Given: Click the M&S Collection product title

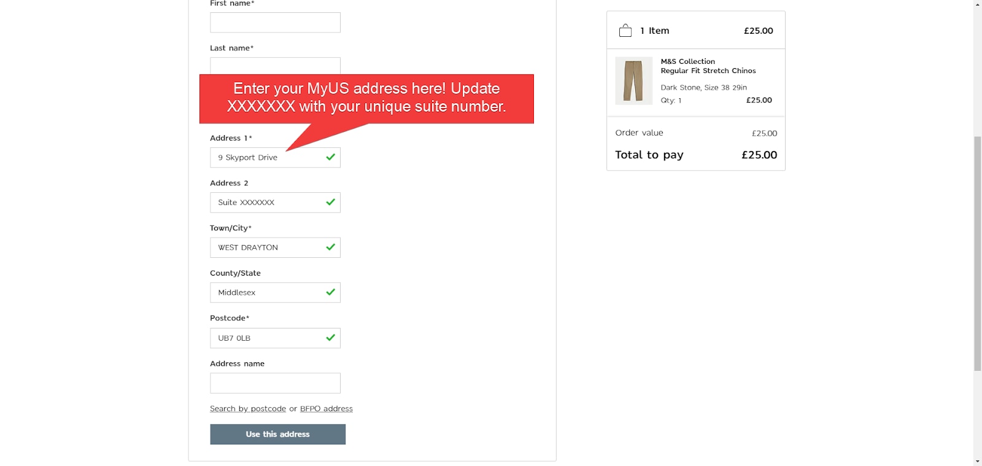Looking at the screenshot, I should coord(688,61).
